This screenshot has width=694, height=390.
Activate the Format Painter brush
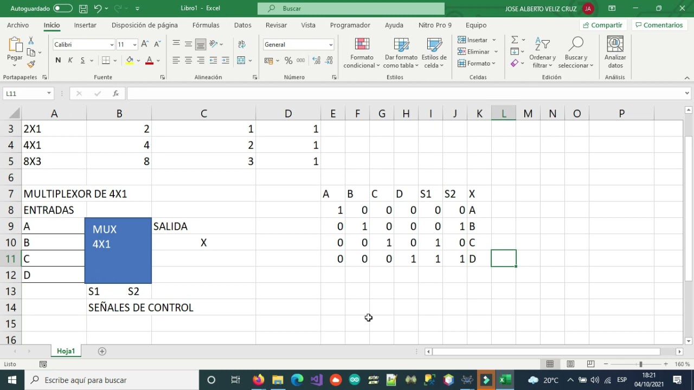(x=31, y=64)
